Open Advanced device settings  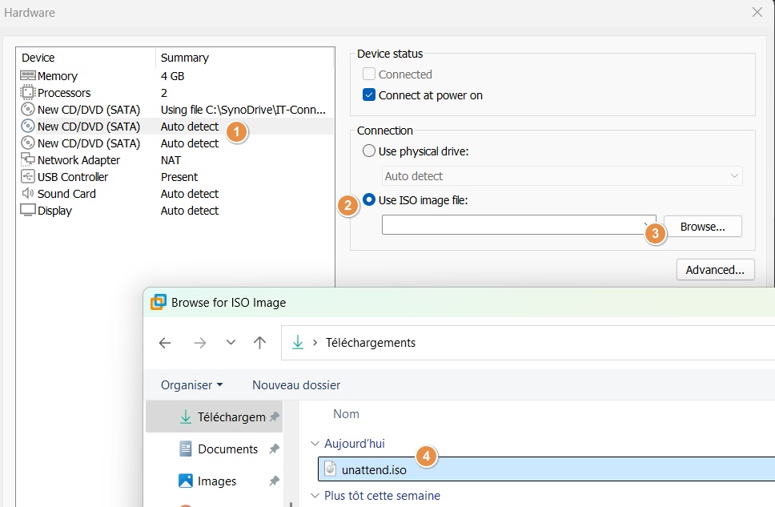coord(715,270)
